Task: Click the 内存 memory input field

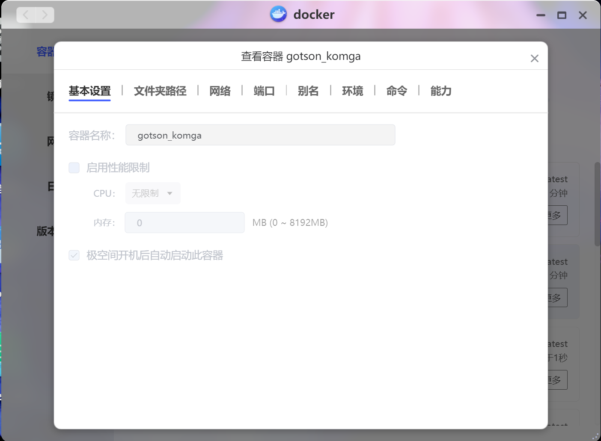Action: pyautogui.click(x=184, y=223)
